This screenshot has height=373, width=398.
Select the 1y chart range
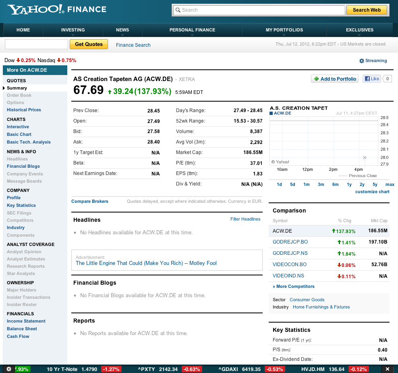point(349,184)
